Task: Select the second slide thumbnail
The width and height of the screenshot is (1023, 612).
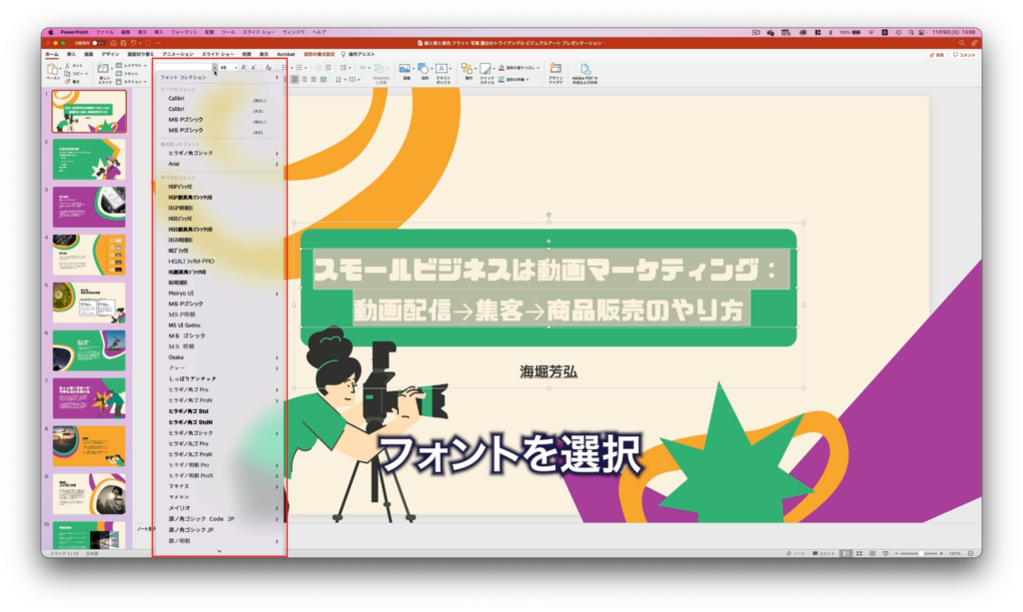Action: click(x=88, y=159)
